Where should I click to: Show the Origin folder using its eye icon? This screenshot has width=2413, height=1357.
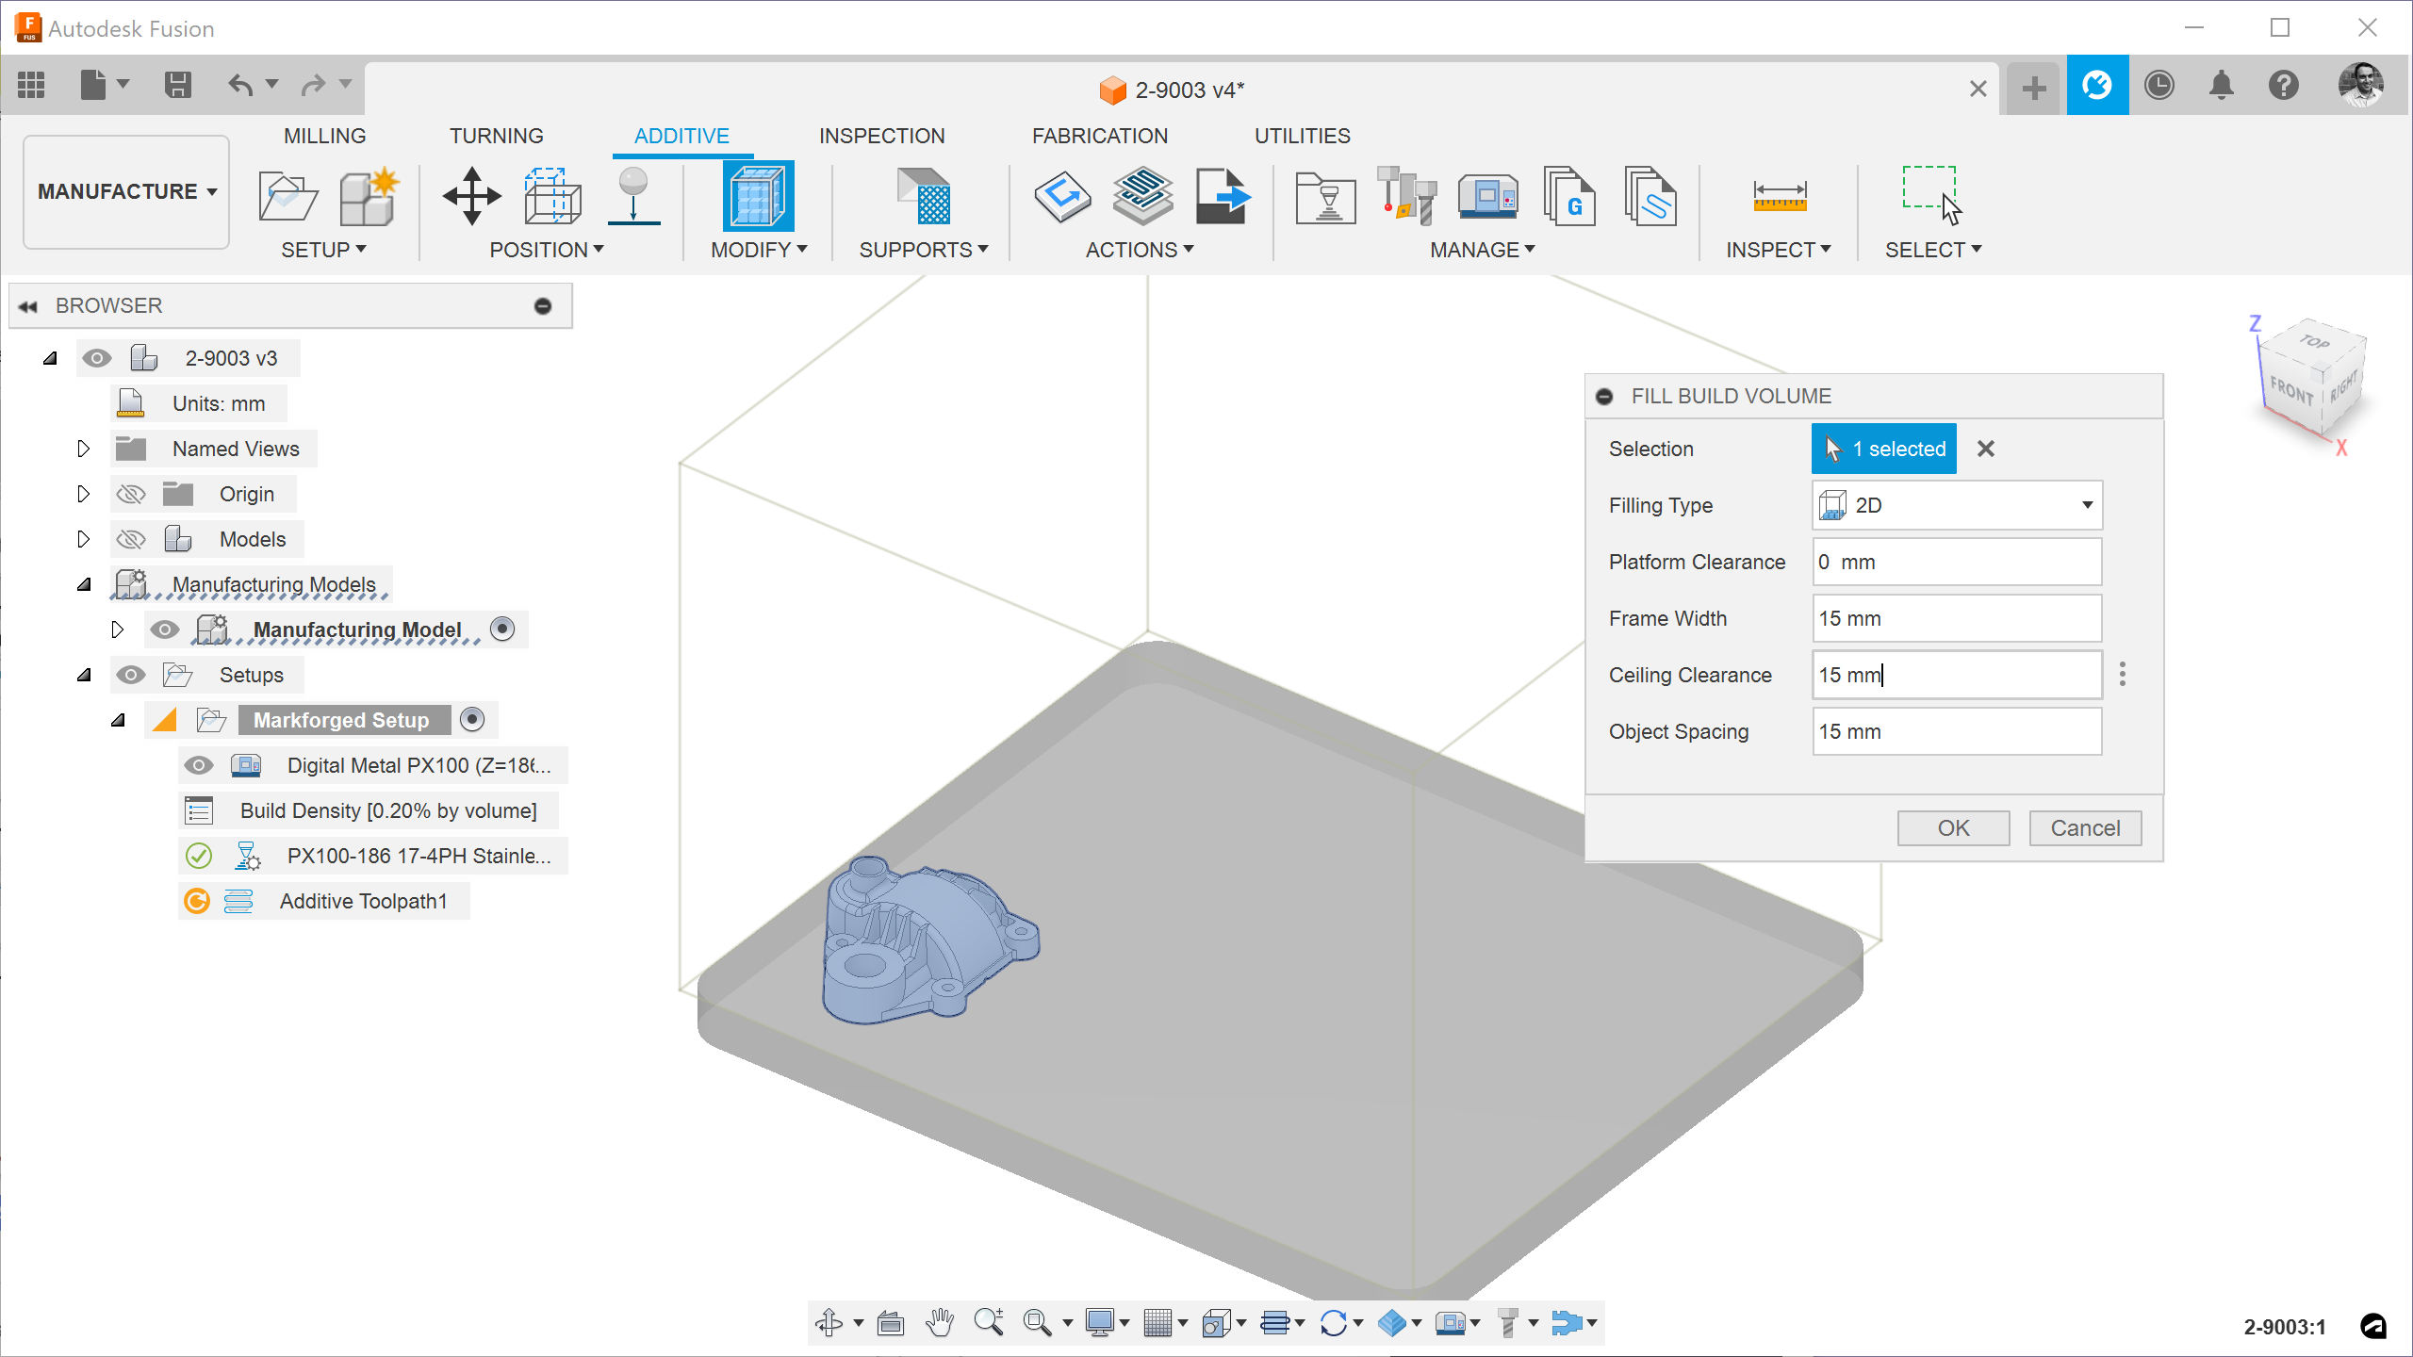(x=130, y=494)
